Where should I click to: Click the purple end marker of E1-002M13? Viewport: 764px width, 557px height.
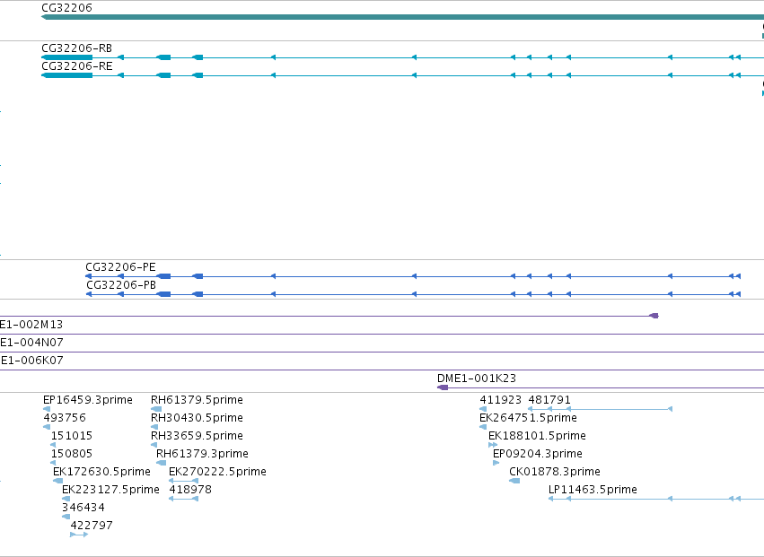[654, 316]
